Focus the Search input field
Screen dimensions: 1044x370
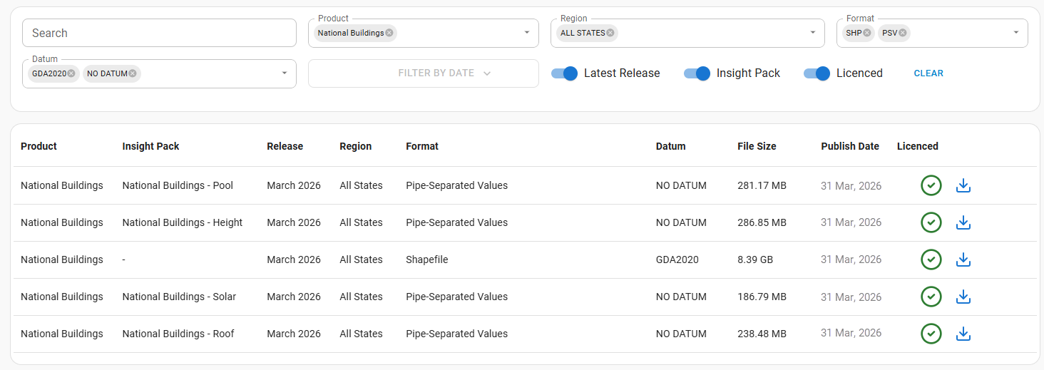[159, 33]
